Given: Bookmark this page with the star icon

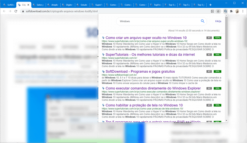Looking at the screenshot, I should [x=218, y=11].
